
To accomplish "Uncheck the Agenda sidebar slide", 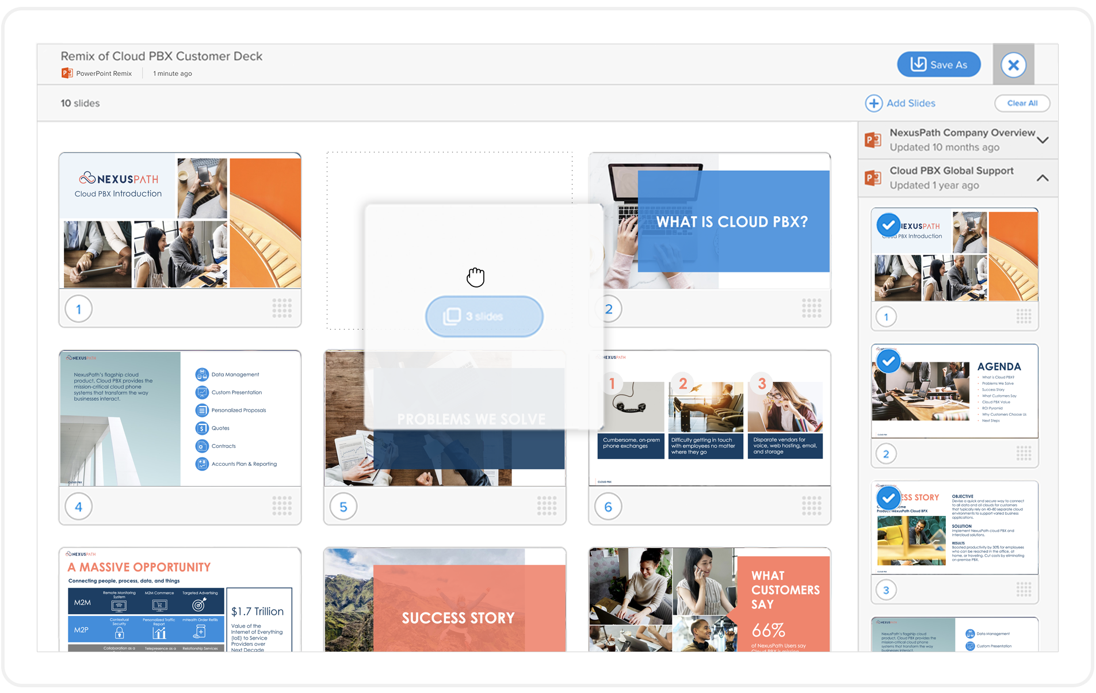I will tap(888, 361).
